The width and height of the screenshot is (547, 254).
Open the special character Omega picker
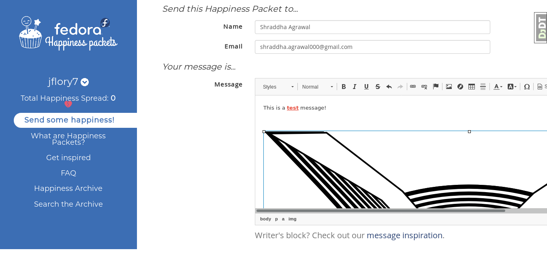tap(527, 87)
